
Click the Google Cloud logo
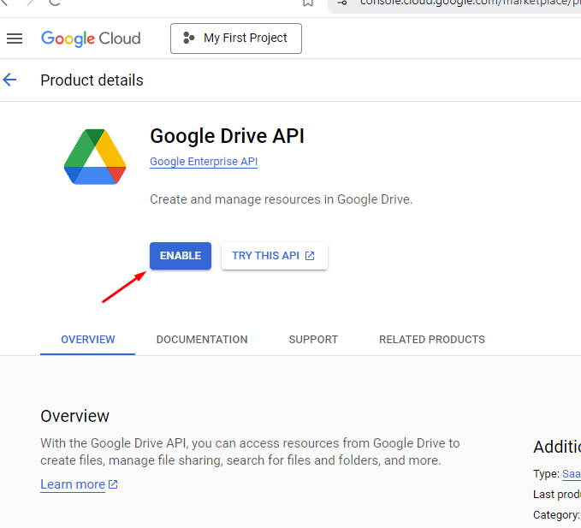(x=91, y=39)
